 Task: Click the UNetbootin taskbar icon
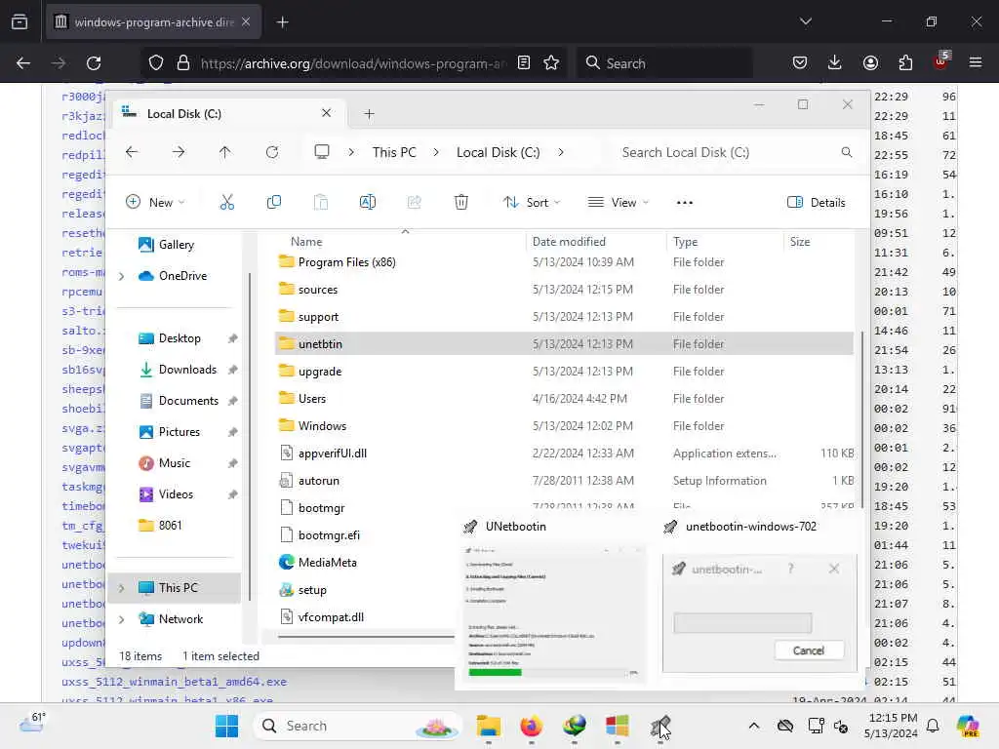[660, 726]
